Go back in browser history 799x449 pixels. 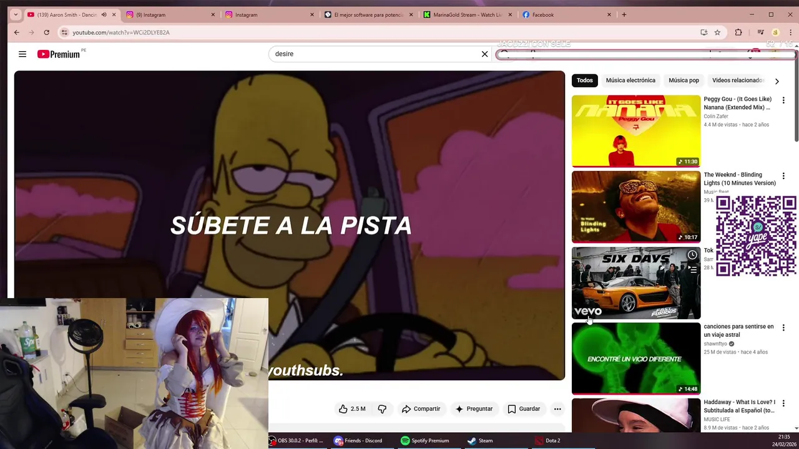click(x=17, y=32)
